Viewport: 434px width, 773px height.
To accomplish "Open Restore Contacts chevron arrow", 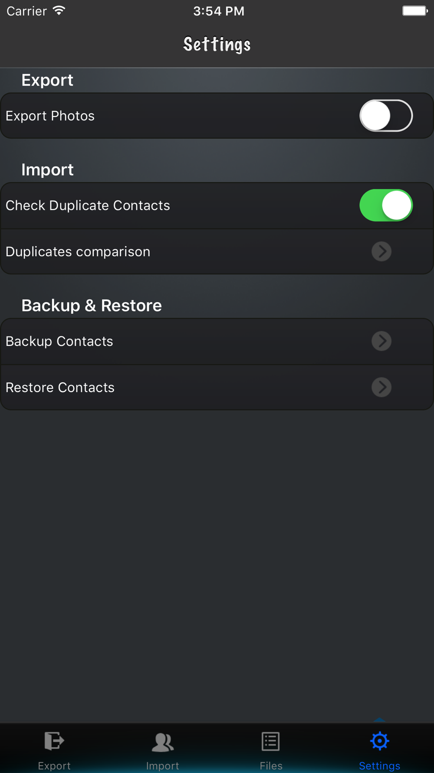I will [x=381, y=387].
